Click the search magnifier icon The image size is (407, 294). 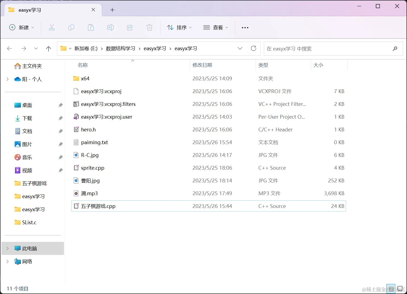tap(395, 49)
